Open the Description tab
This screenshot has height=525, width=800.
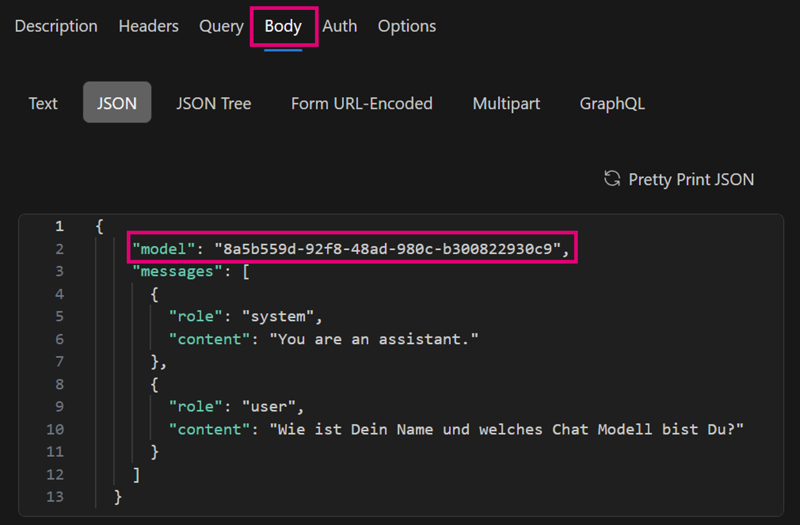coord(56,26)
